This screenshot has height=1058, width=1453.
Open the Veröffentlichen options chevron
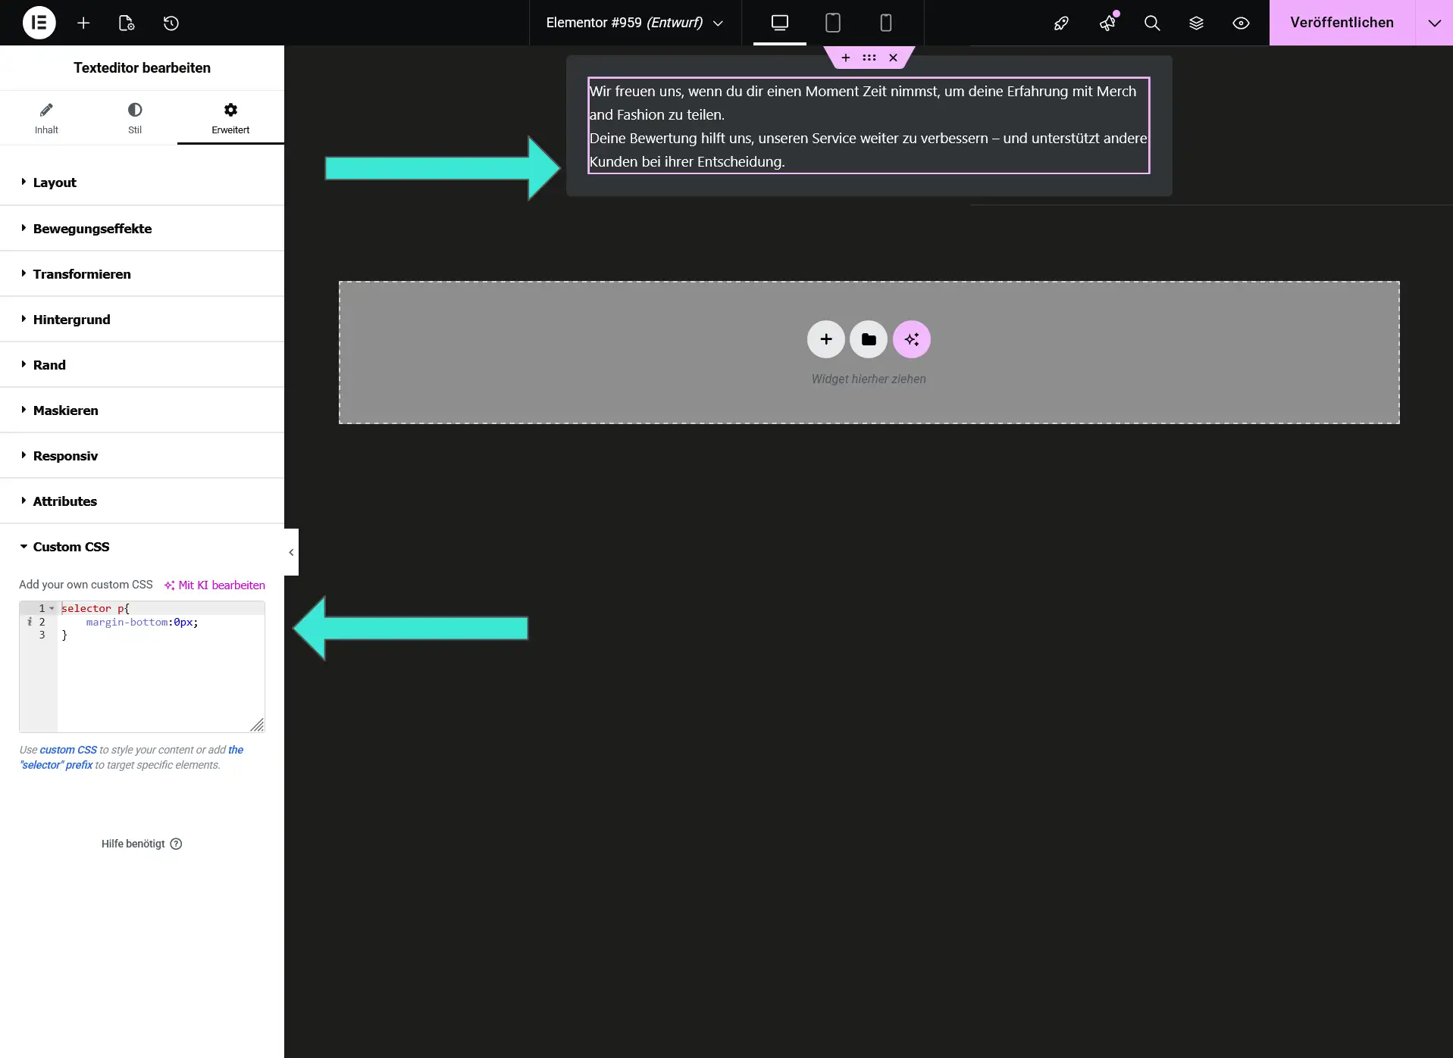tap(1433, 23)
